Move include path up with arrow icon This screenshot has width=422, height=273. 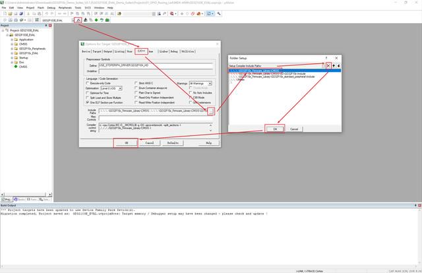pos(334,66)
